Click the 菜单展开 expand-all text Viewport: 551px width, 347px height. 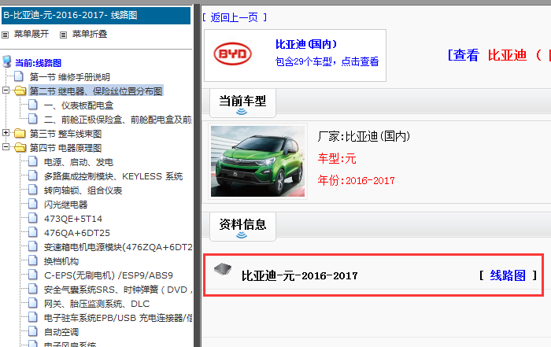(31, 34)
